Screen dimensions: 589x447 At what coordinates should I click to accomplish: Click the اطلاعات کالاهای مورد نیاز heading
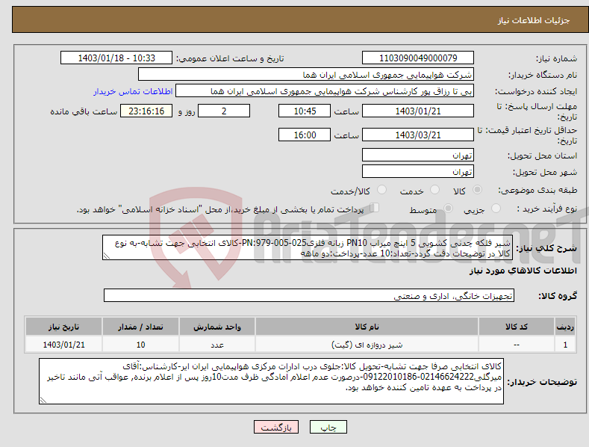523,271
